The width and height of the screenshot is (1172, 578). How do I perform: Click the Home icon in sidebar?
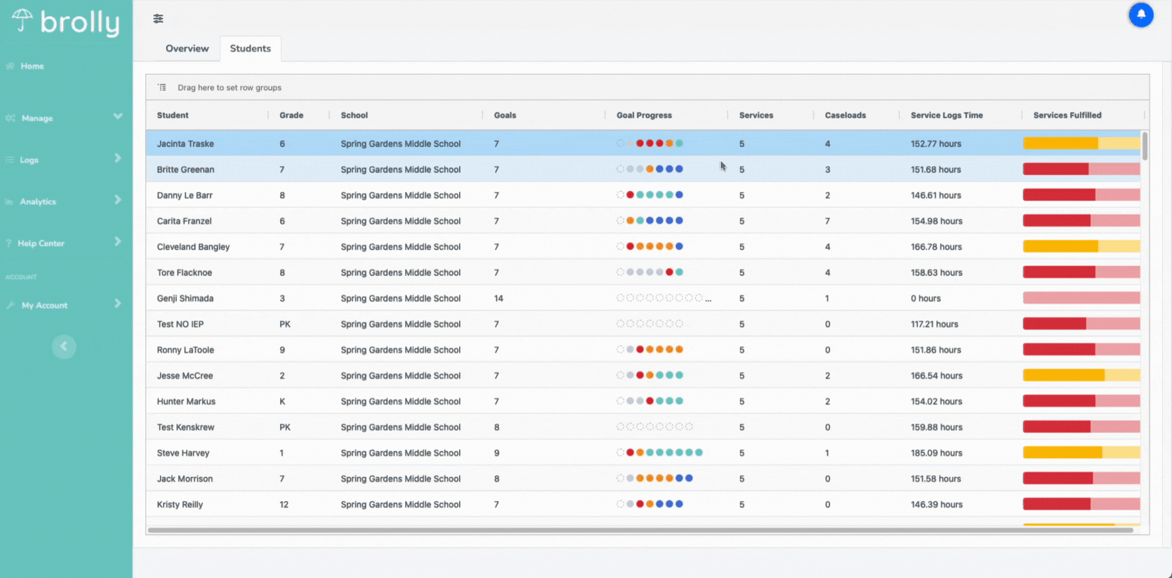point(10,66)
